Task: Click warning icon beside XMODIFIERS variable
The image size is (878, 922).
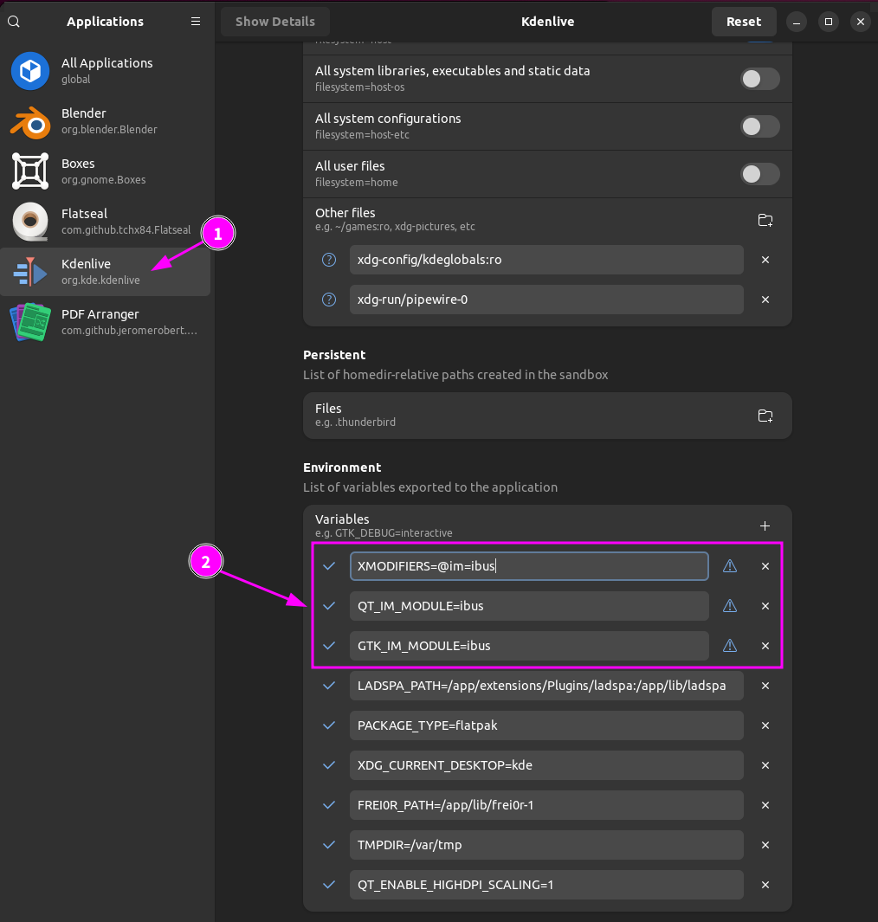Action: (x=730, y=566)
